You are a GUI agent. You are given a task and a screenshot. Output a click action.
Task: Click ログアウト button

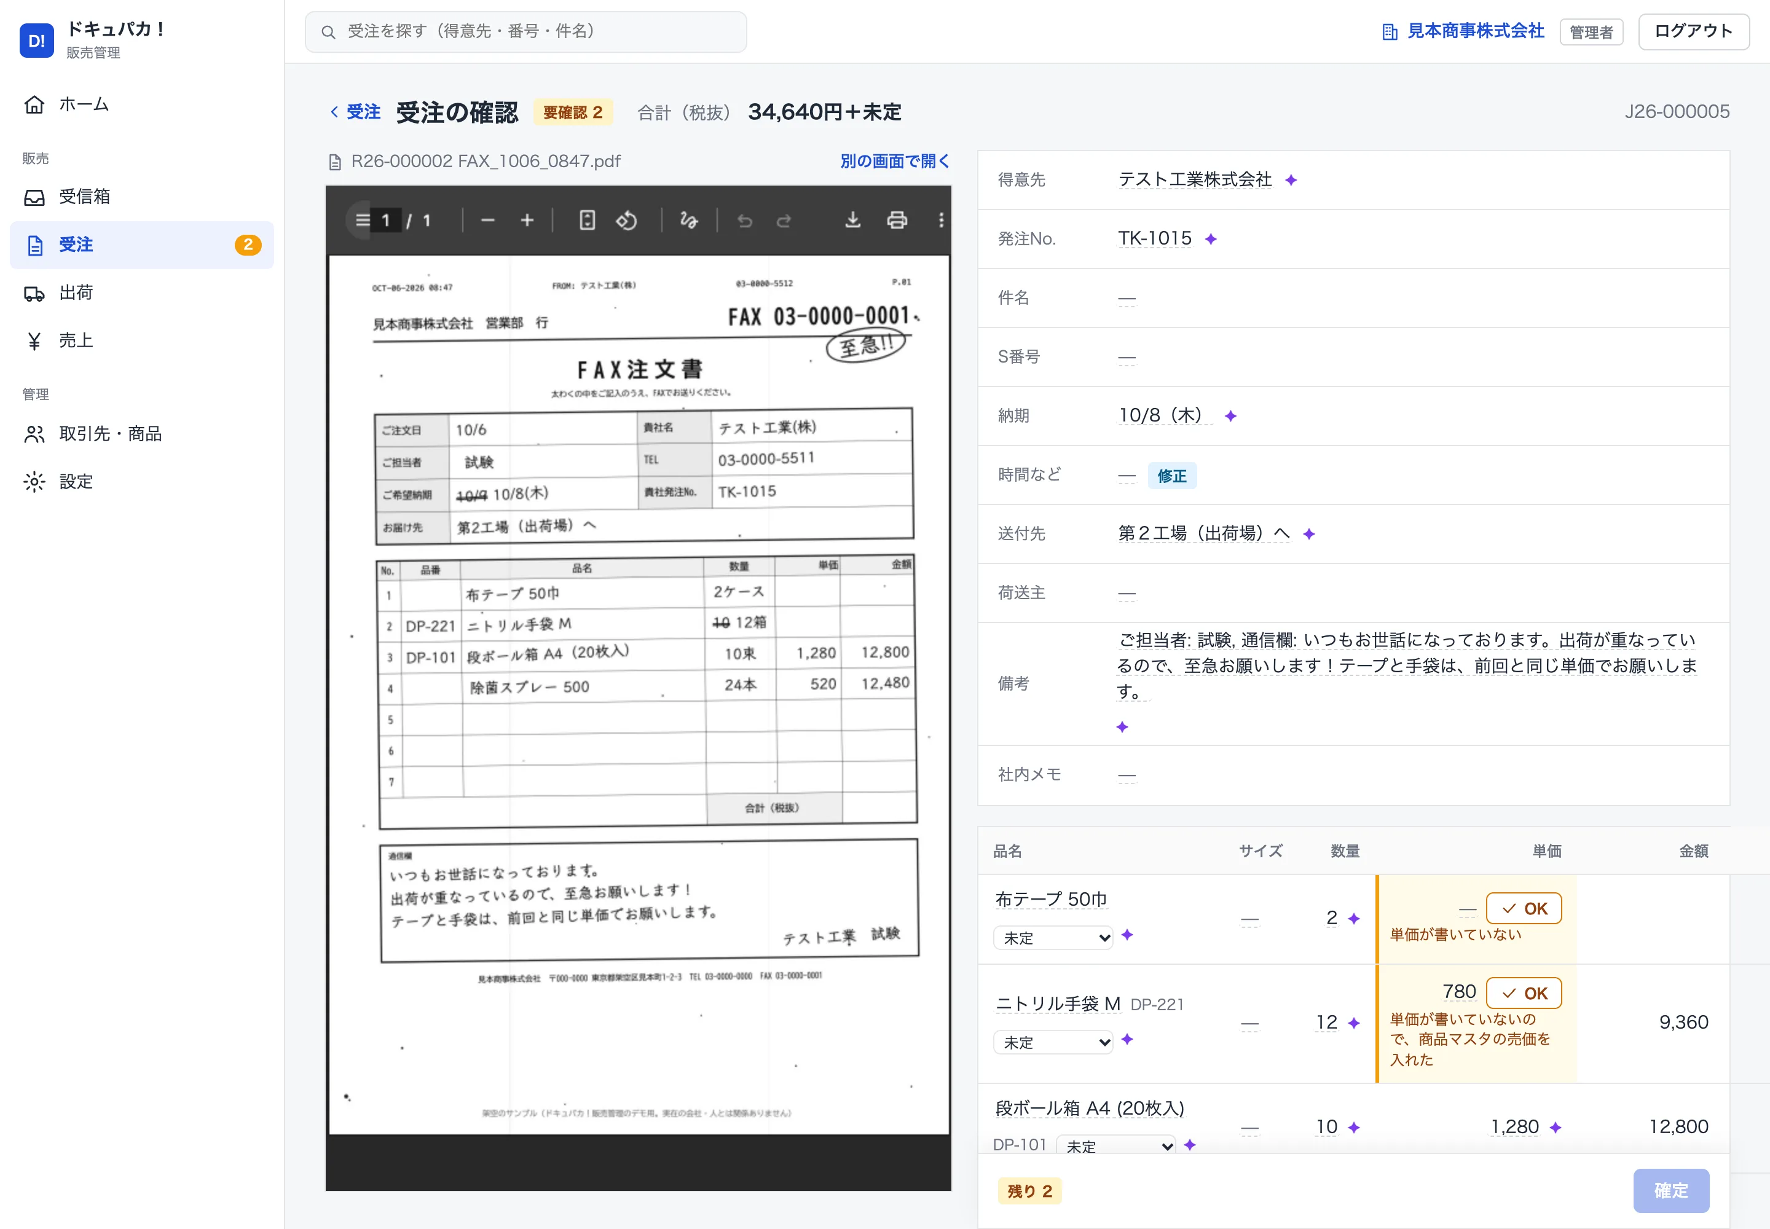click(1693, 31)
